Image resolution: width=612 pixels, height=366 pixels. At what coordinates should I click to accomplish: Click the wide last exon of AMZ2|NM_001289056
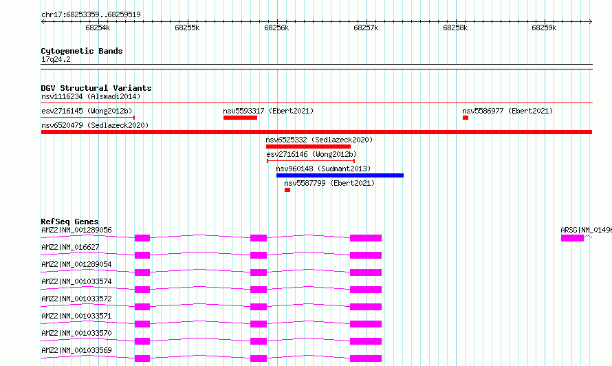tap(366, 238)
